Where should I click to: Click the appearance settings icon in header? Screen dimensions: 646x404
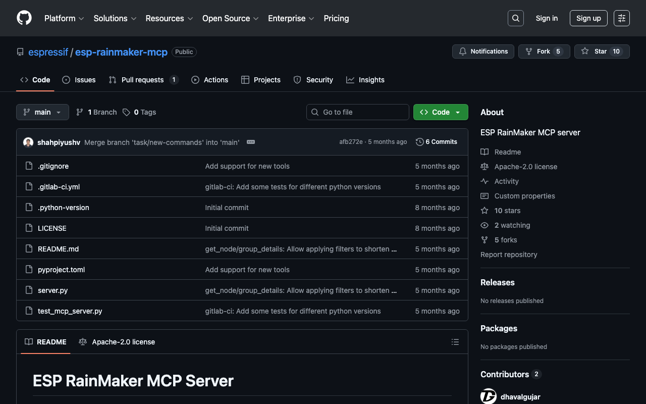point(621,18)
